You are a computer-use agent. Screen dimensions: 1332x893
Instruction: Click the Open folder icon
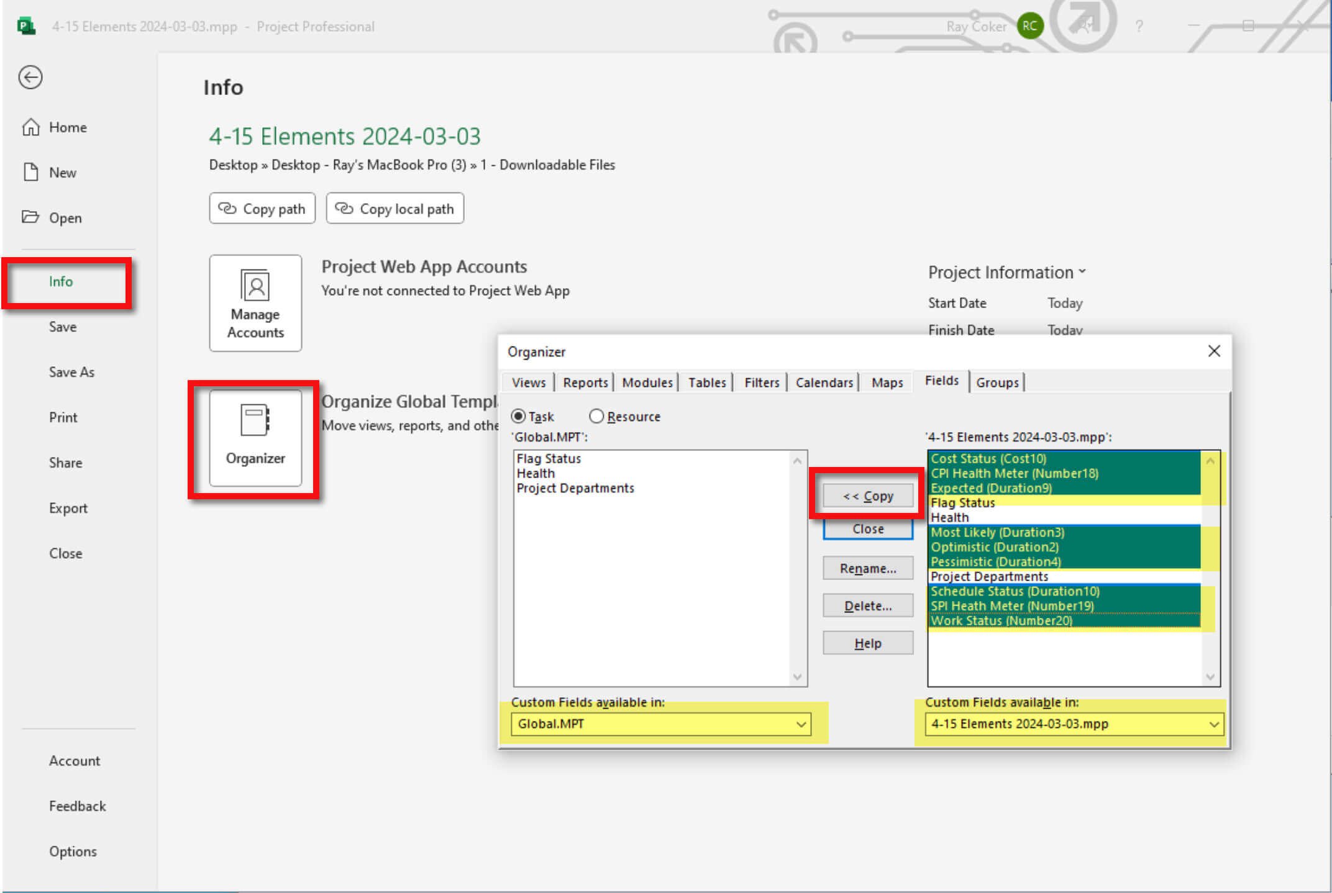point(30,217)
